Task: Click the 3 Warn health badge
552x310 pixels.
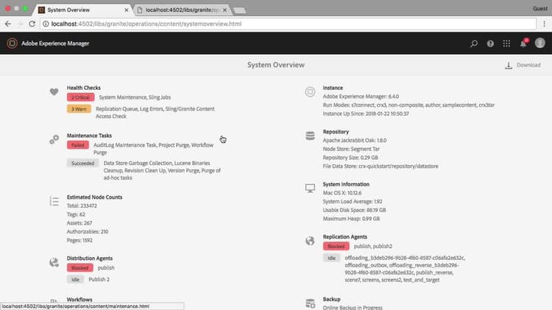Action: [x=79, y=109]
